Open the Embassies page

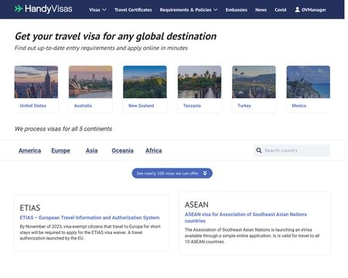(x=237, y=10)
